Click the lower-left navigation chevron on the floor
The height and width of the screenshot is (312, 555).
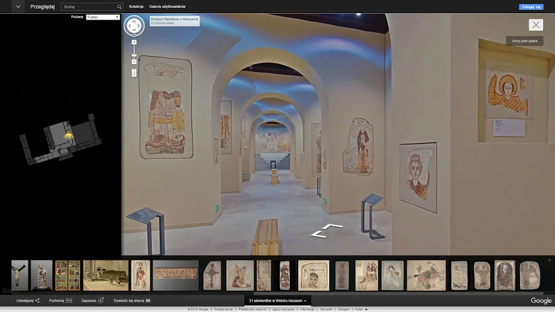[x=319, y=234]
